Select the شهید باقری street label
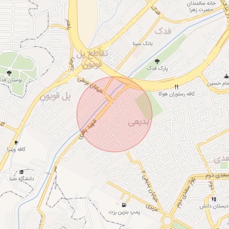Image resolution: width=229 pixels, height=229 pixels. pyautogui.click(x=88, y=129)
